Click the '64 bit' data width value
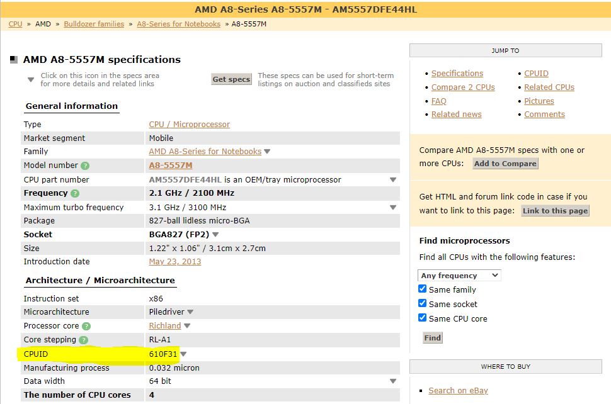 click(x=160, y=381)
